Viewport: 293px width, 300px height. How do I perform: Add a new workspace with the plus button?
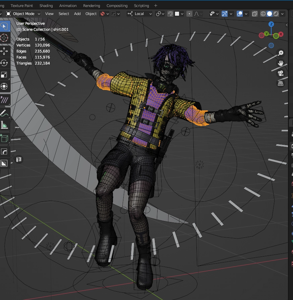tap(156, 6)
